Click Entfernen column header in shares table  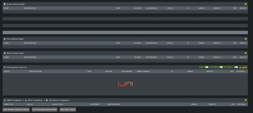click(x=95, y=104)
